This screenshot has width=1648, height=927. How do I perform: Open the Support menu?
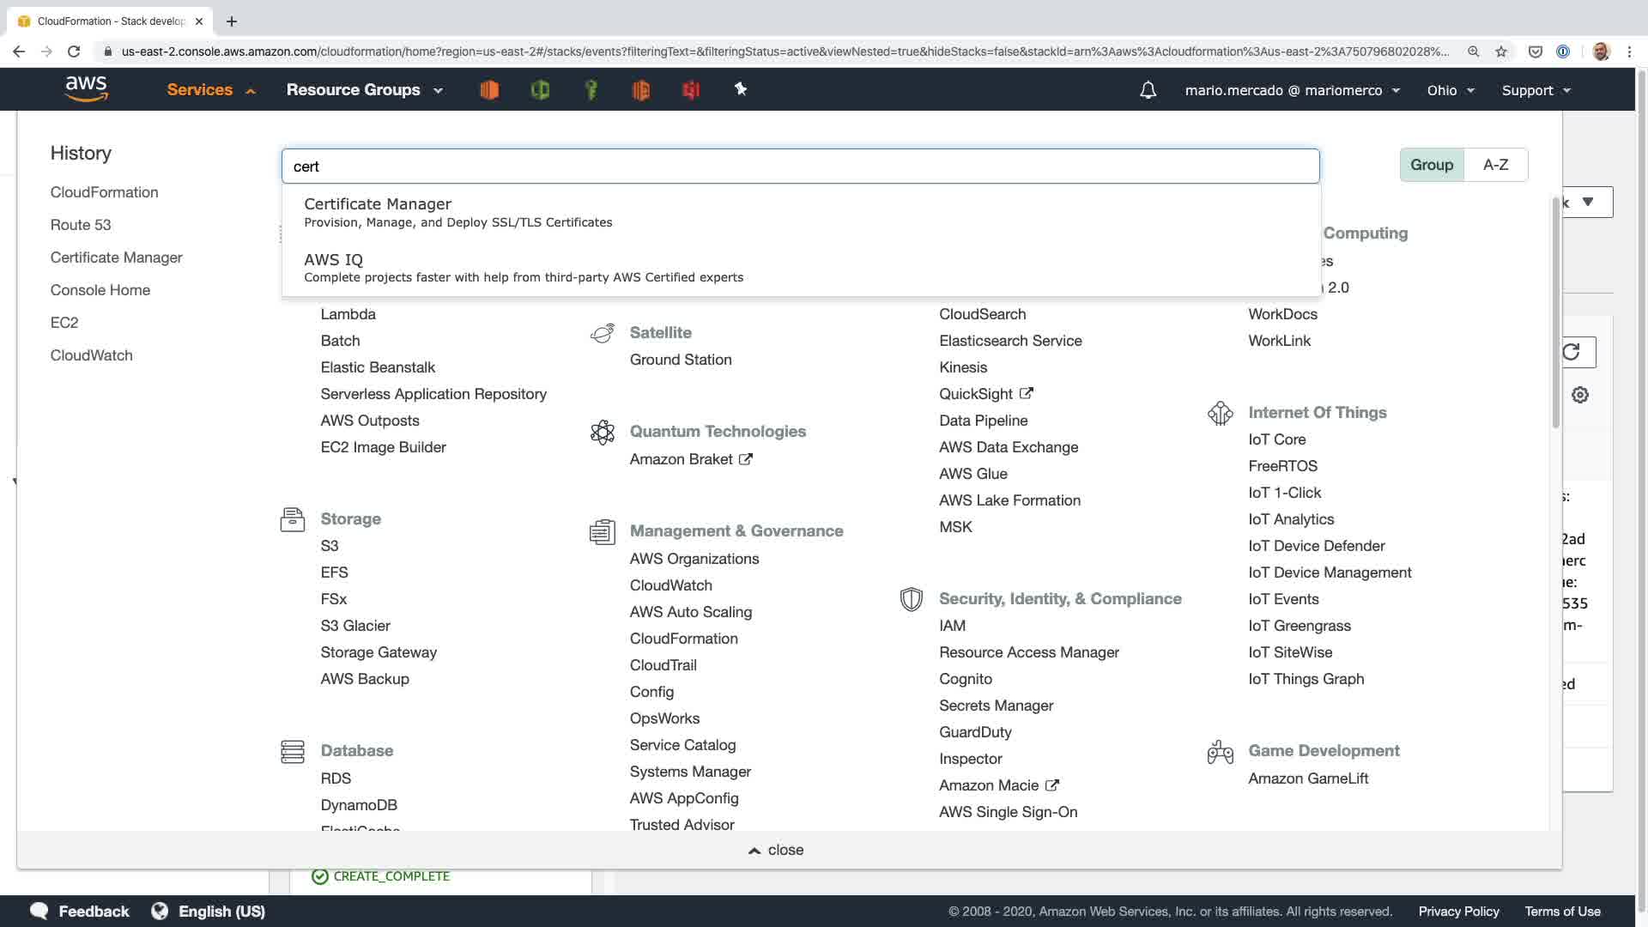[1536, 90]
